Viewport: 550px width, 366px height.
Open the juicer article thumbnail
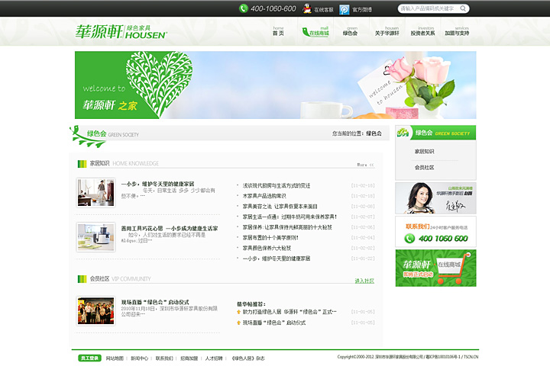95,236
